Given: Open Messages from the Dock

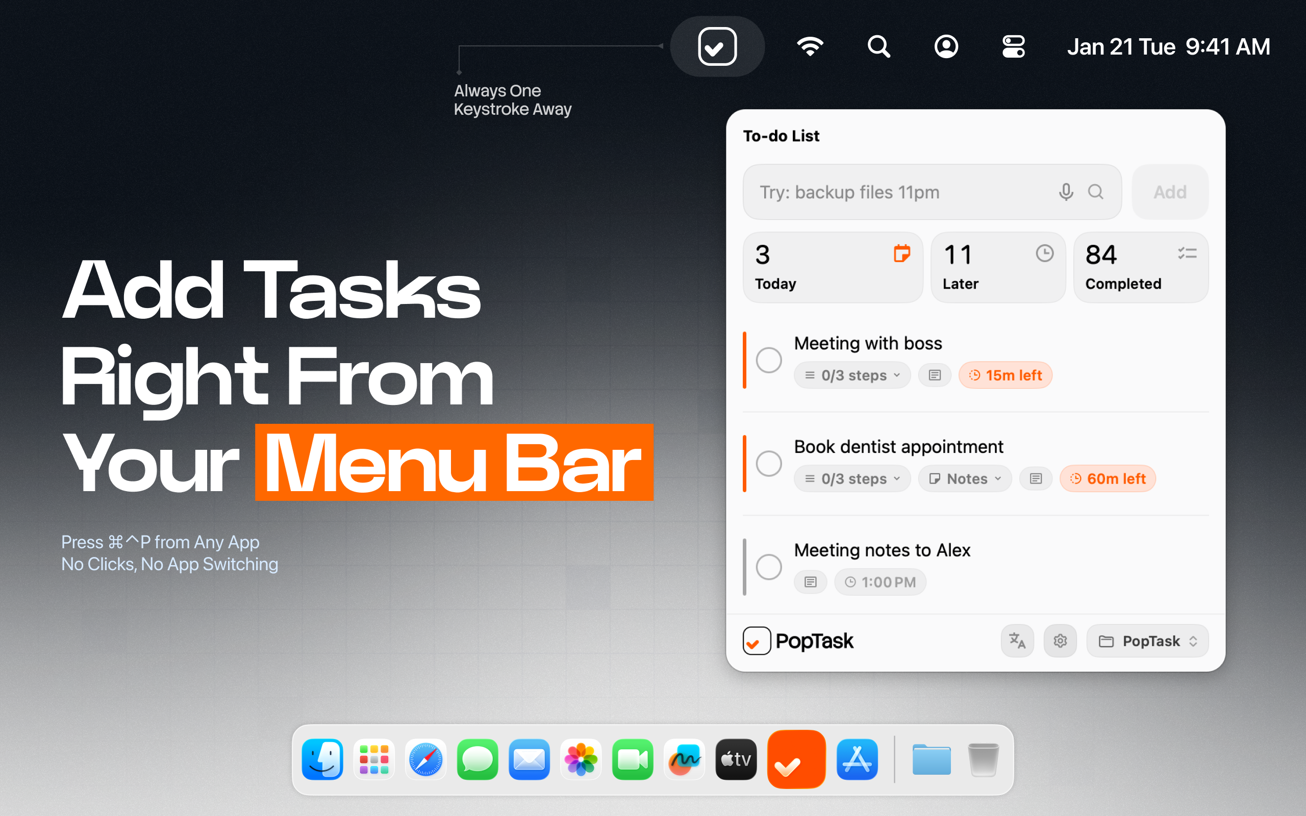Looking at the screenshot, I should point(478,760).
